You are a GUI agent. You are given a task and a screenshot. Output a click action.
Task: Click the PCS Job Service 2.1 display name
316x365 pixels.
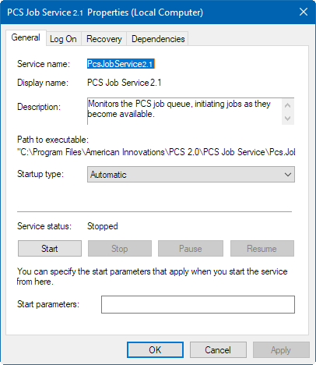[125, 83]
